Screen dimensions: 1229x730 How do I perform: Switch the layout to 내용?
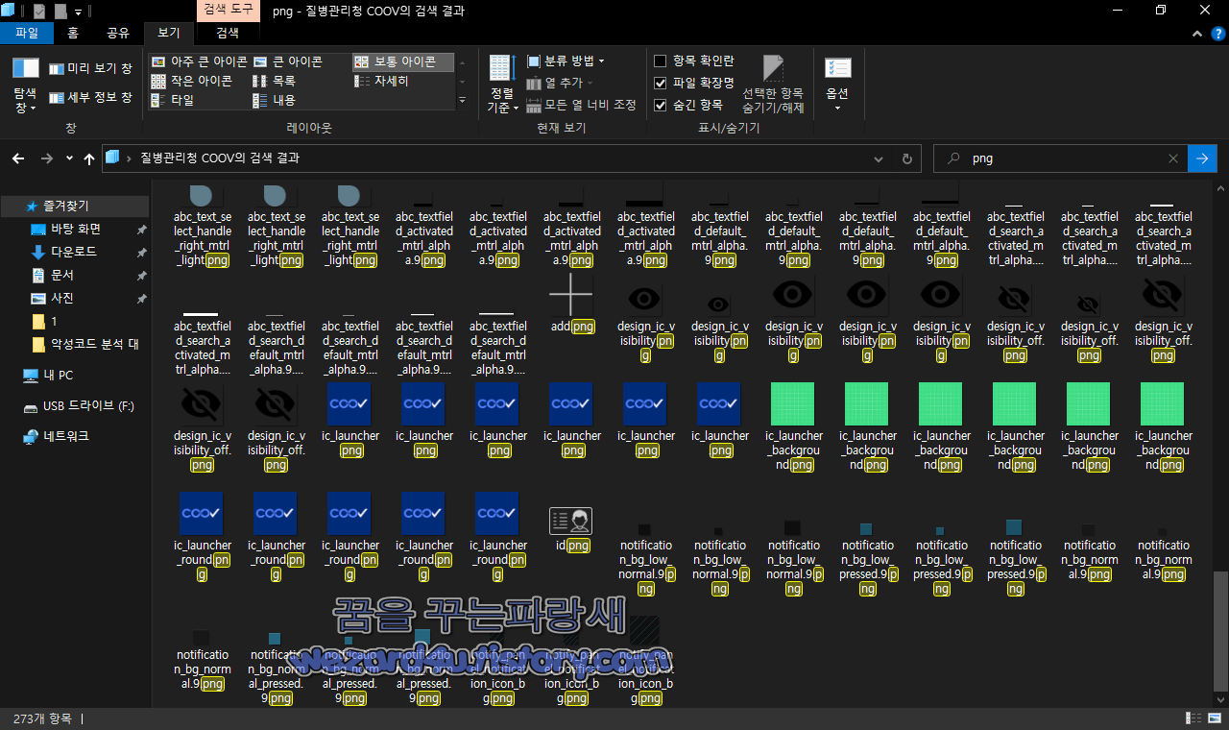(x=275, y=100)
